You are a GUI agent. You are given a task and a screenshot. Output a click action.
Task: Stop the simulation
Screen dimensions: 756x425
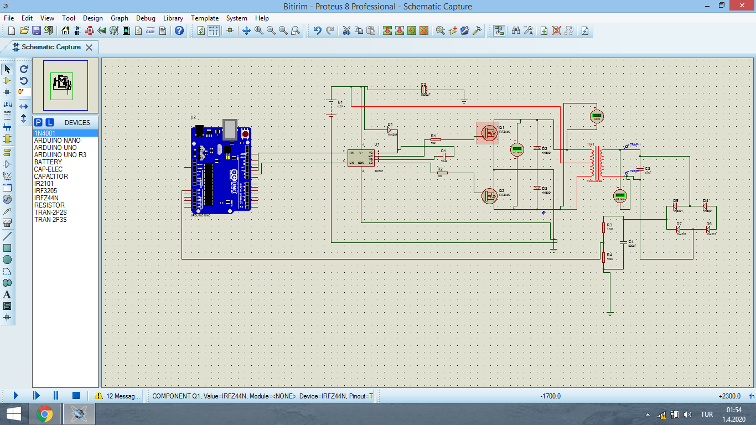point(76,396)
